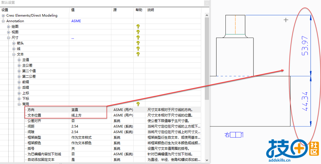The width and height of the screenshot is (321, 164).
Task: Click 框架颜色 value 作为文本颜色
Action: 81,143
